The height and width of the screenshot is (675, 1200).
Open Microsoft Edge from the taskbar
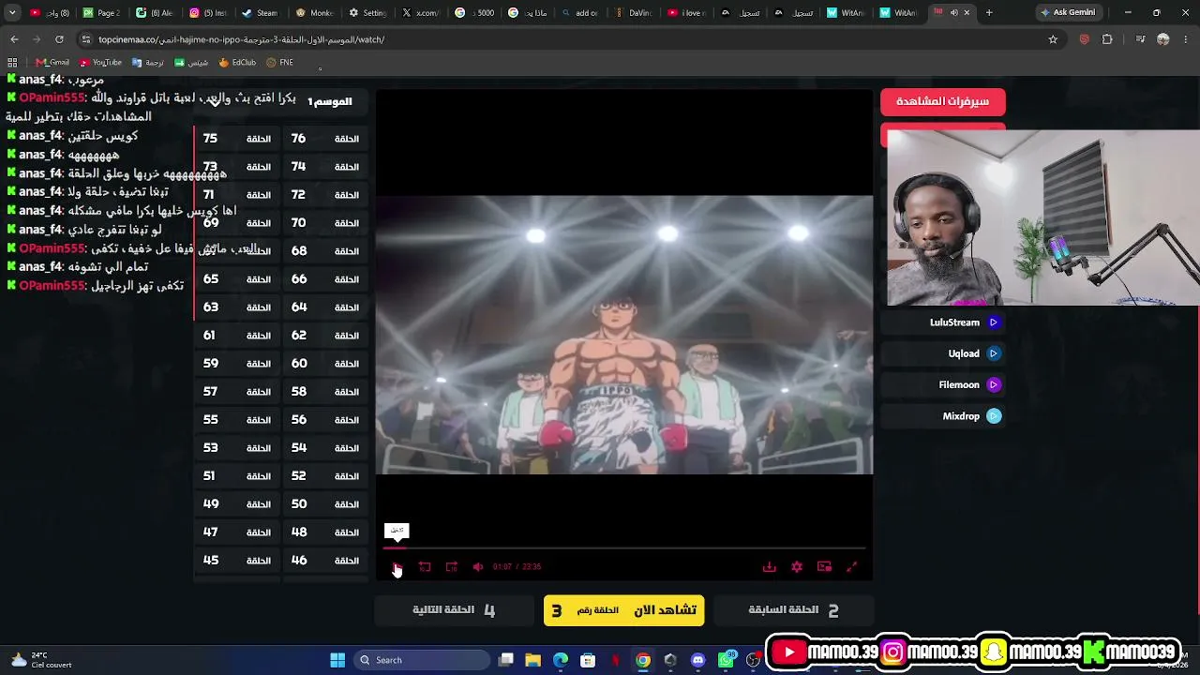click(561, 660)
